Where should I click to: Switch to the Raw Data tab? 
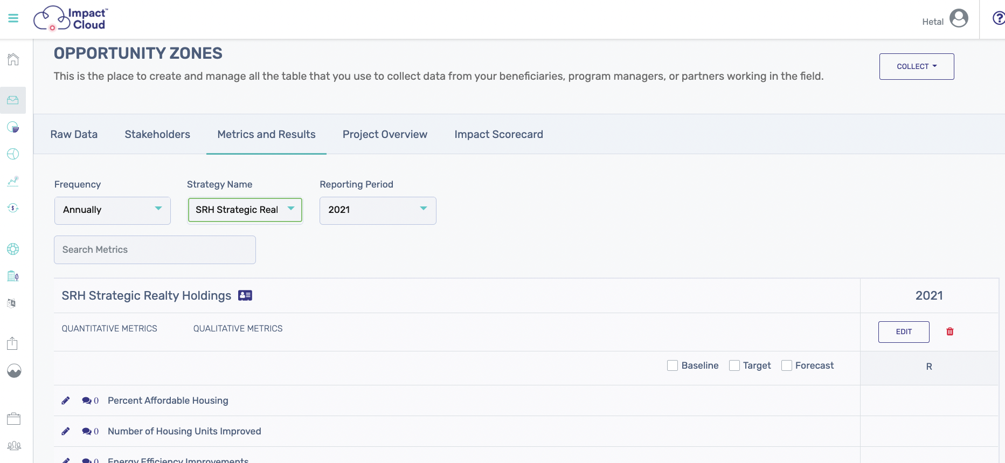coord(74,134)
